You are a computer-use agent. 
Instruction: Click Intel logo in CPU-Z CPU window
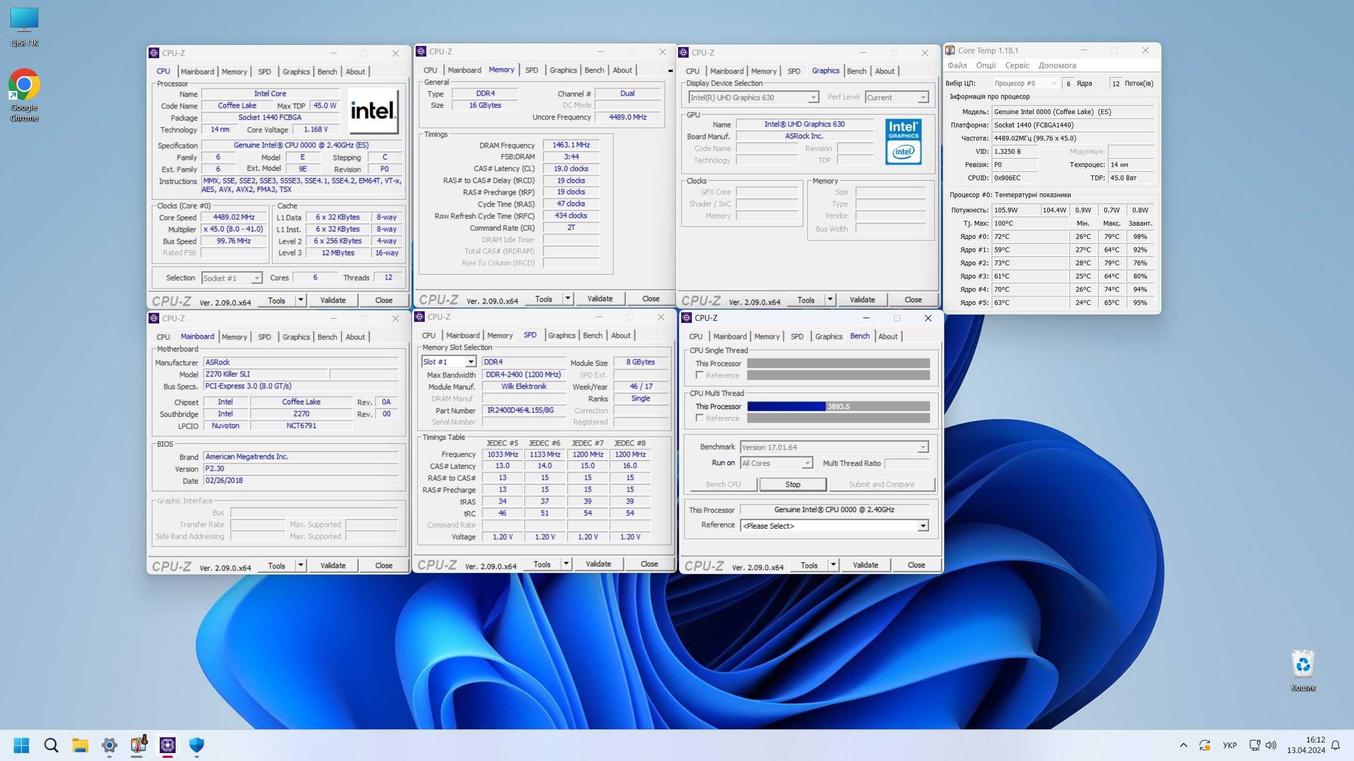373,111
